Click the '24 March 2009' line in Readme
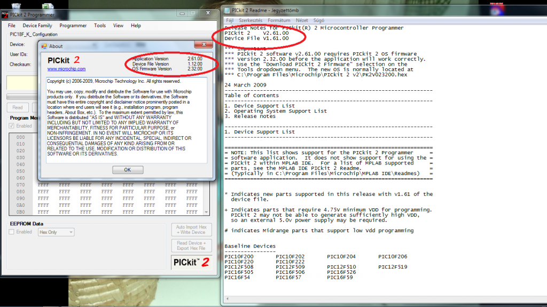The width and height of the screenshot is (547, 307). [245, 85]
